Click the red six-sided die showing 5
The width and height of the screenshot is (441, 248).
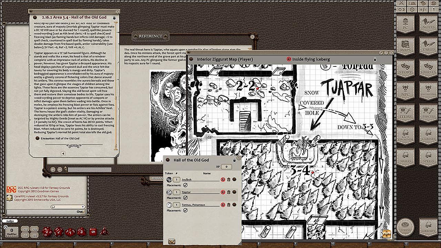pyautogui.click(x=93, y=232)
